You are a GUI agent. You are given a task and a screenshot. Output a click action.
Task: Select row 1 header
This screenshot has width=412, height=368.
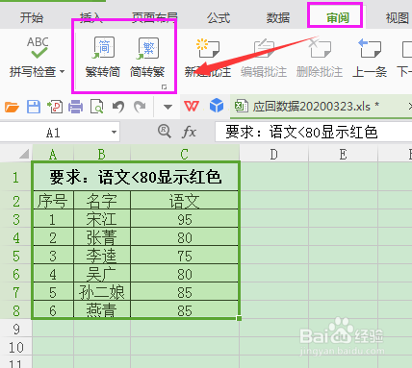pyautogui.click(x=16, y=177)
